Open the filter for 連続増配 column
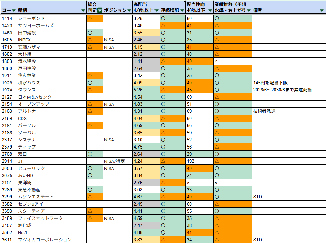The image size is (326, 243). (182, 11)
